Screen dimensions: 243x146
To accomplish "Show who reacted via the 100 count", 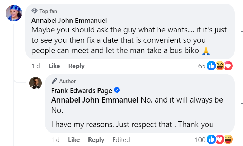I will pyautogui.click(x=200, y=139).
